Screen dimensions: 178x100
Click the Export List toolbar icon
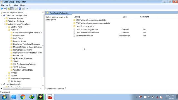coord(16,9)
